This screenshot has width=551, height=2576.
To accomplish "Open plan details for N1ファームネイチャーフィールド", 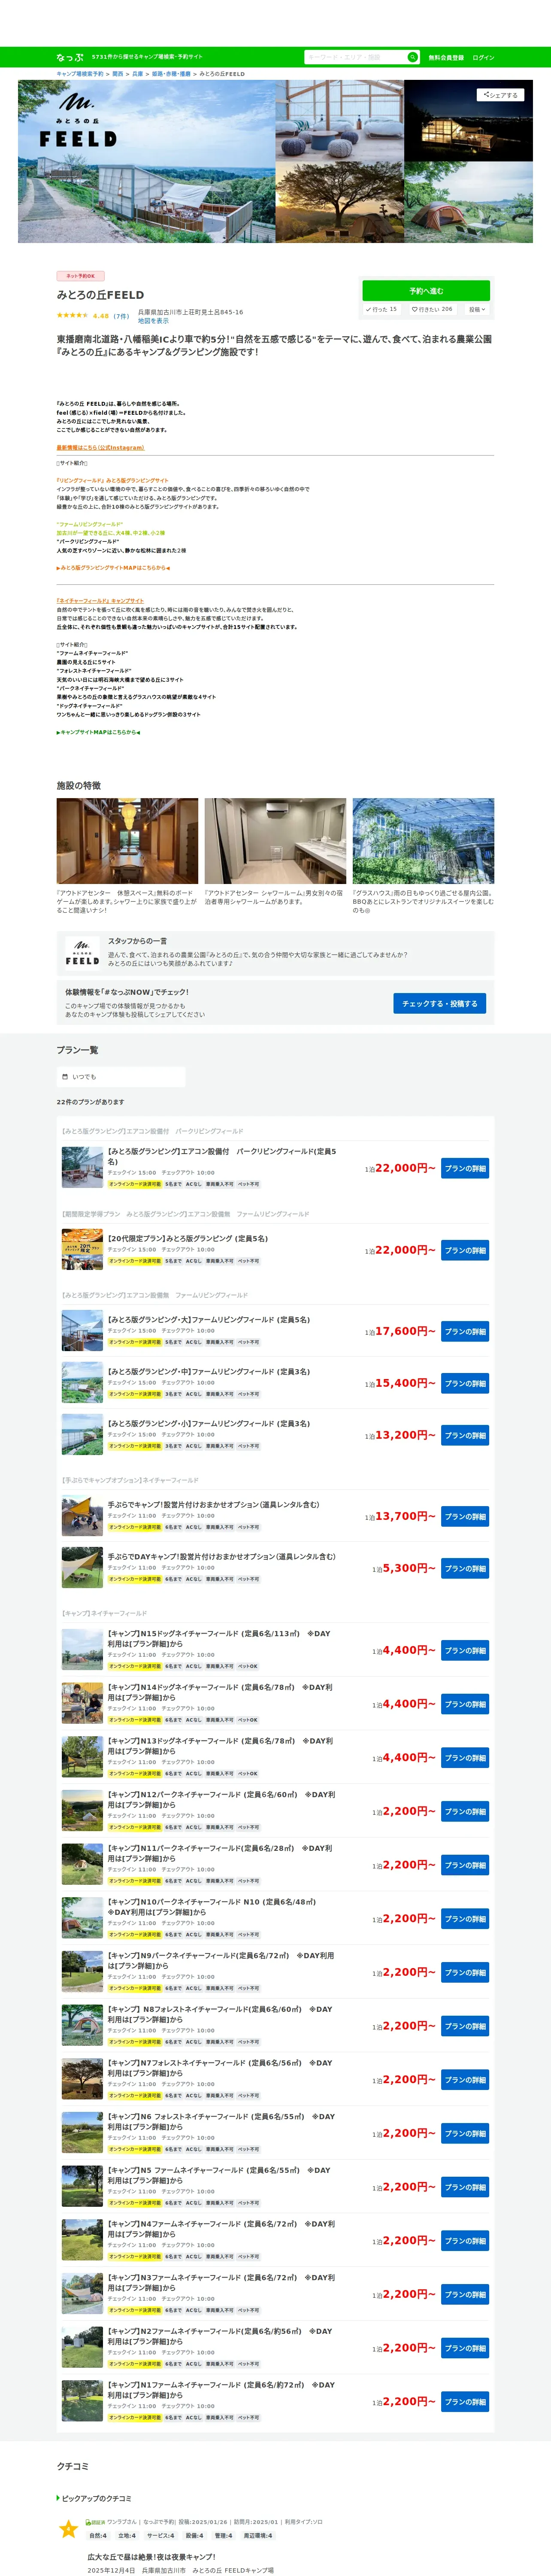I will point(465,2402).
